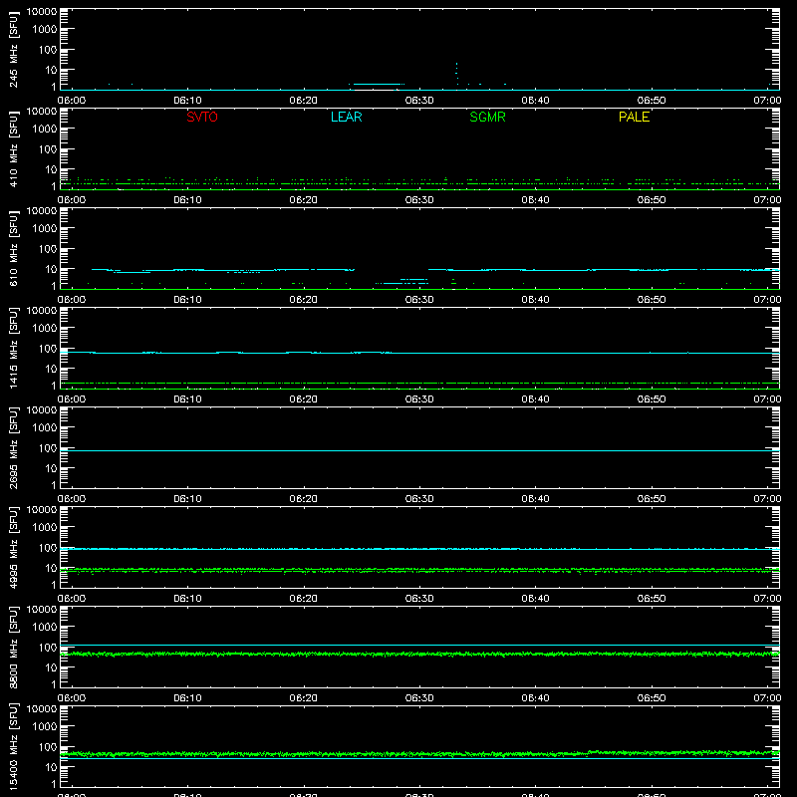The height and width of the screenshot is (797, 797).
Task: Select the 610 MHz [SFU] axis title
Action: click(x=13, y=249)
